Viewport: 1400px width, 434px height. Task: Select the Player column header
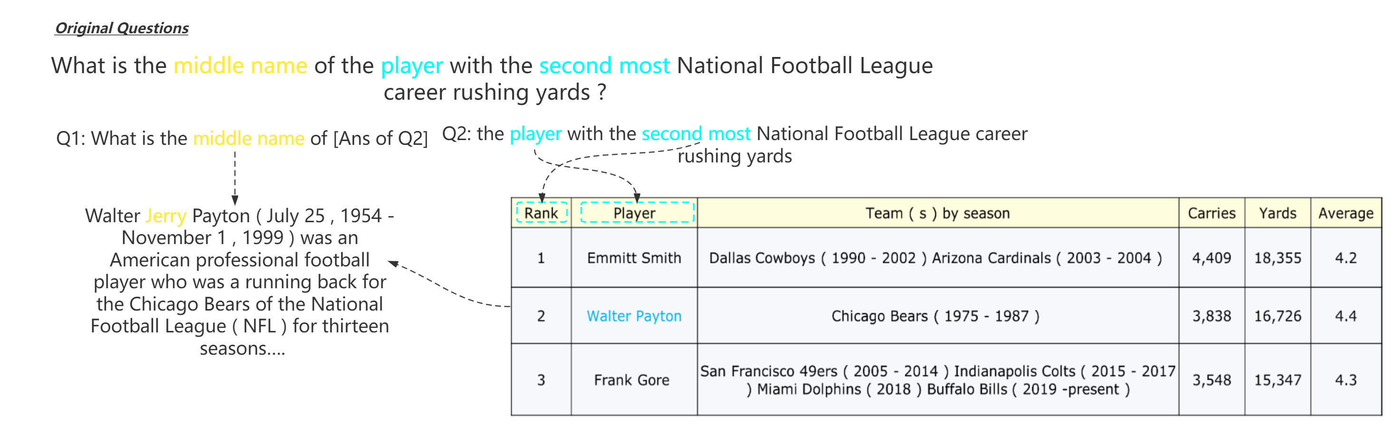pos(634,213)
